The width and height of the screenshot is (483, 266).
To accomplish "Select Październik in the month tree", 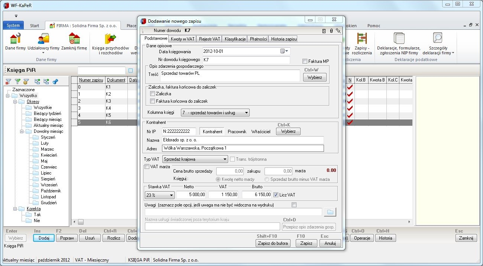I will tap(51, 191).
